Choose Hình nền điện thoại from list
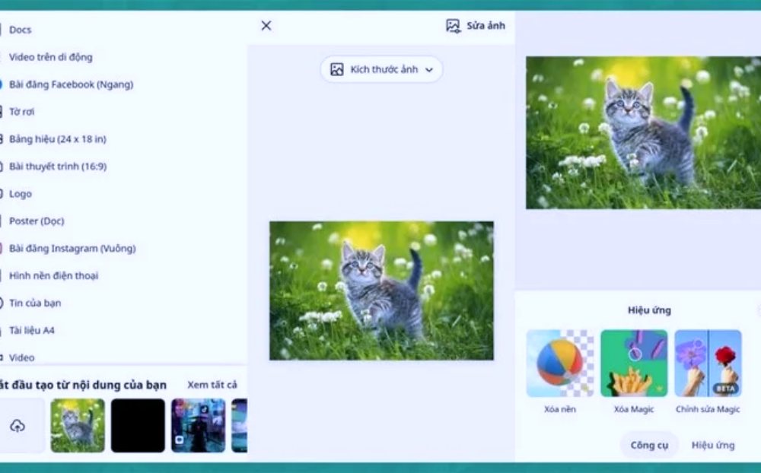The height and width of the screenshot is (473, 761). (53, 276)
